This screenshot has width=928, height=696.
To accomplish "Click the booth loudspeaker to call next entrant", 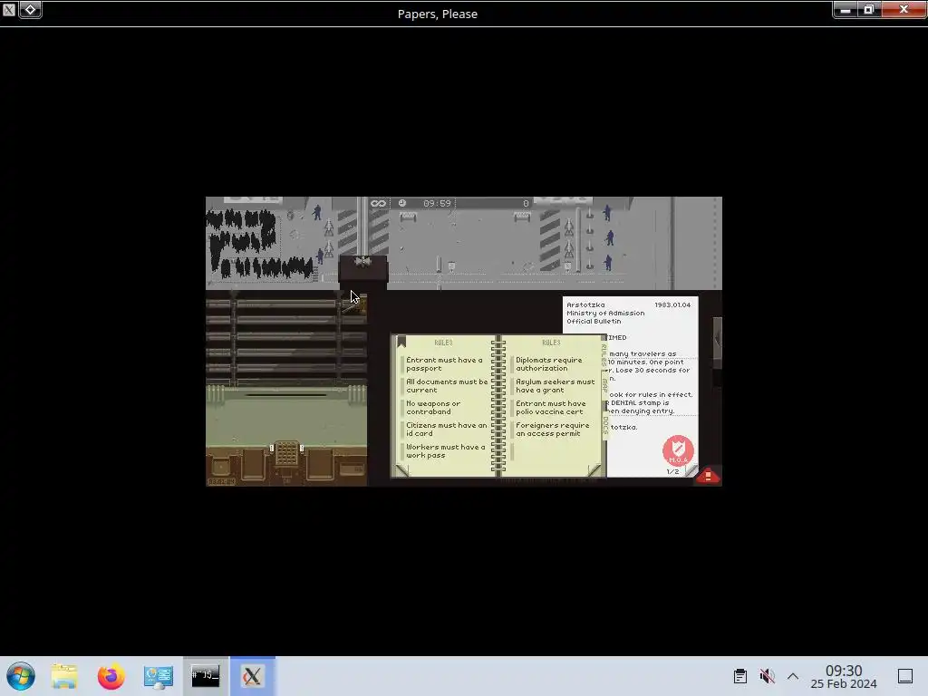I will tap(362, 261).
